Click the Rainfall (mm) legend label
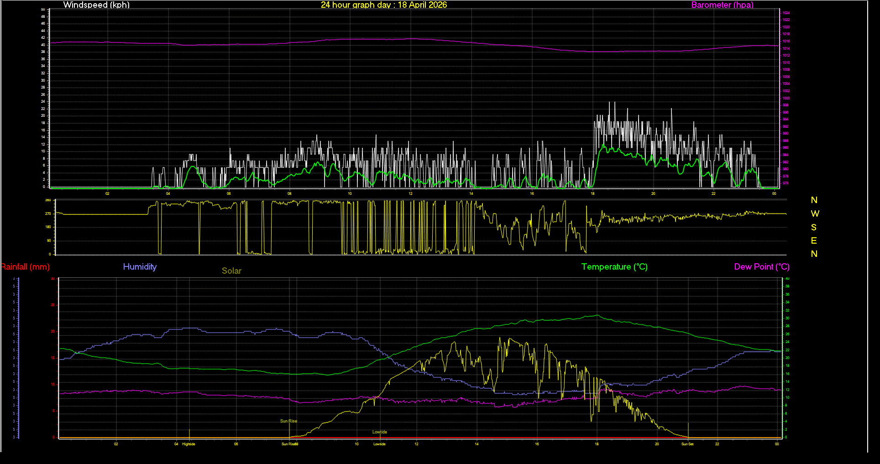Image resolution: width=880 pixels, height=464 pixels. click(x=25, y=267)
